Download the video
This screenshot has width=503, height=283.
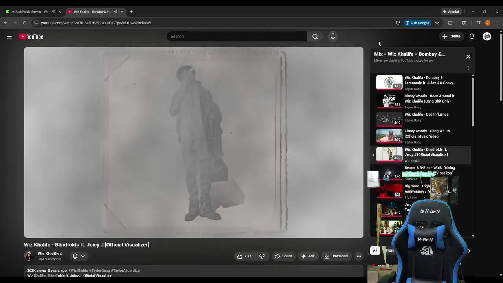click(336, 256)
